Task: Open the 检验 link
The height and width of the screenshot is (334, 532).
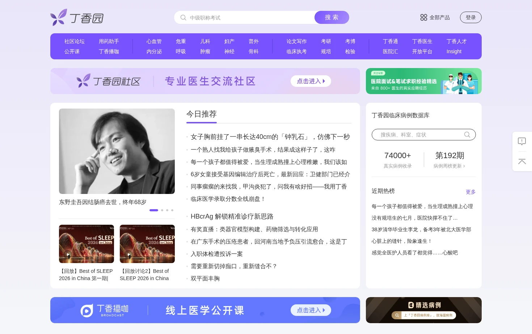Action: (x=350, y=51)
